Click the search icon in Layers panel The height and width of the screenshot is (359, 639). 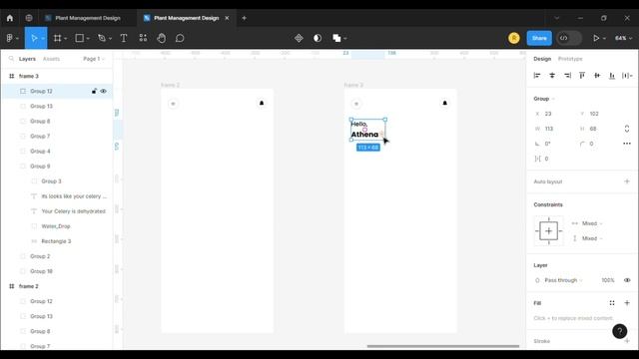coord(11,59)
